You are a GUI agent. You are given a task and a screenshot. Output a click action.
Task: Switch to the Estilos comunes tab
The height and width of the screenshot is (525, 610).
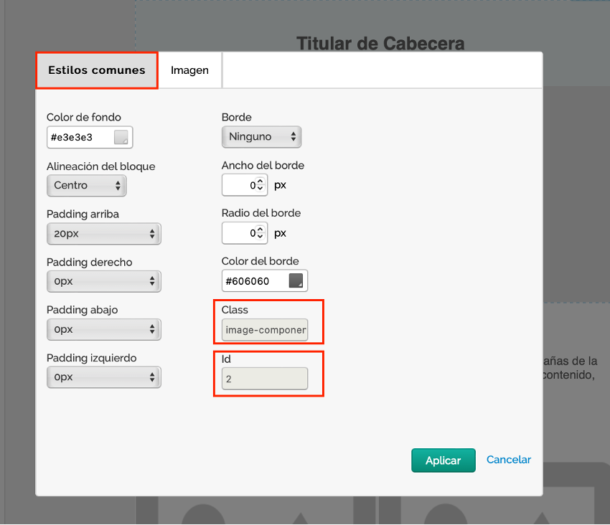coord(96,70)
